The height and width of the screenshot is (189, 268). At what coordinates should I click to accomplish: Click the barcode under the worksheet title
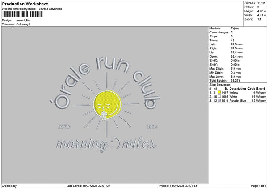tap(23, 14)
